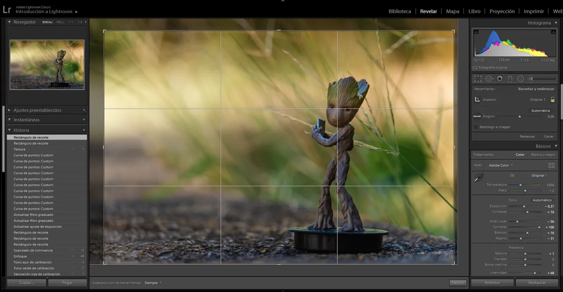Select 'Enfoque' history step
The image size is (563, 292).
[x=47, y=256]
